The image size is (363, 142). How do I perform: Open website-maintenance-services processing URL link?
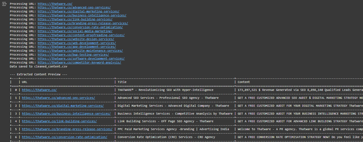click(80, 51)
